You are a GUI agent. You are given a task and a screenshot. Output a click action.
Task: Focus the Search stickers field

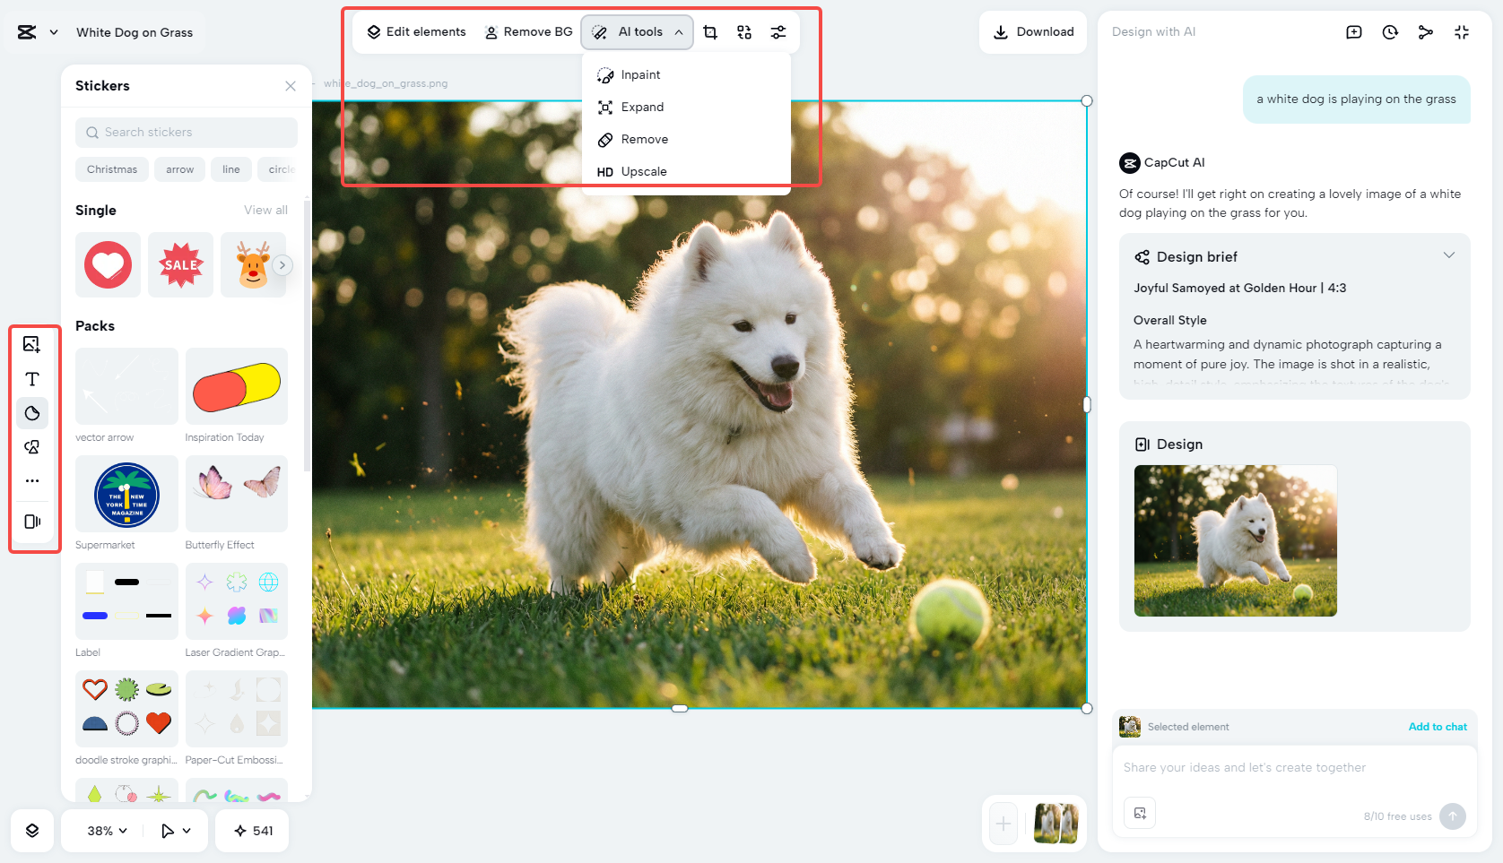[187, 133]
